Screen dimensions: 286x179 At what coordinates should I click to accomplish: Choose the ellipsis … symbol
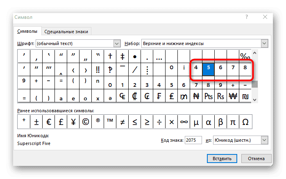click(x=159, y=57)
